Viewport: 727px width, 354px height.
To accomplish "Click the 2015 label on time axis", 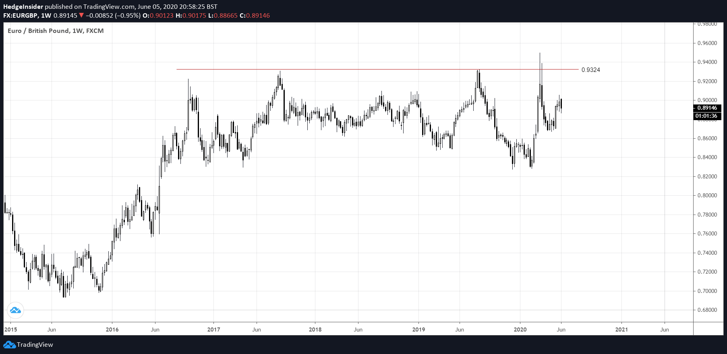I will tap(10, 329).
